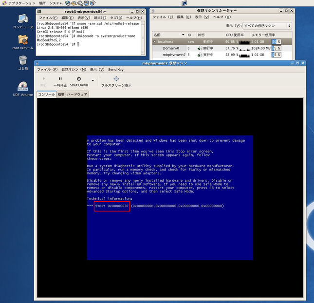314x303 pixels.
Task: Switch to the ハードウェア tab
Action: (77, 94)
